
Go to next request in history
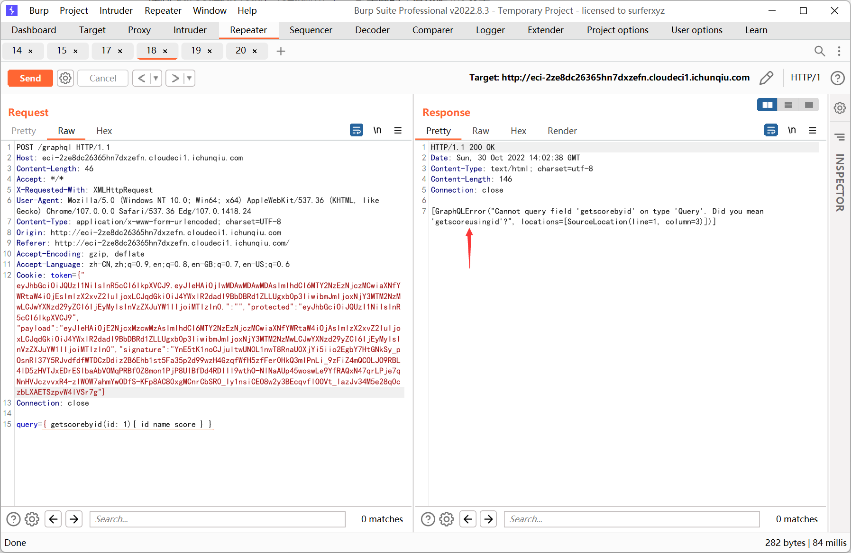coord(175,78)
